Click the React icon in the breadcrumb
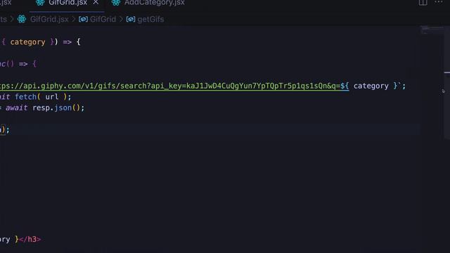The height and width of the screenshot is (253, 450). tap(22, 19)
